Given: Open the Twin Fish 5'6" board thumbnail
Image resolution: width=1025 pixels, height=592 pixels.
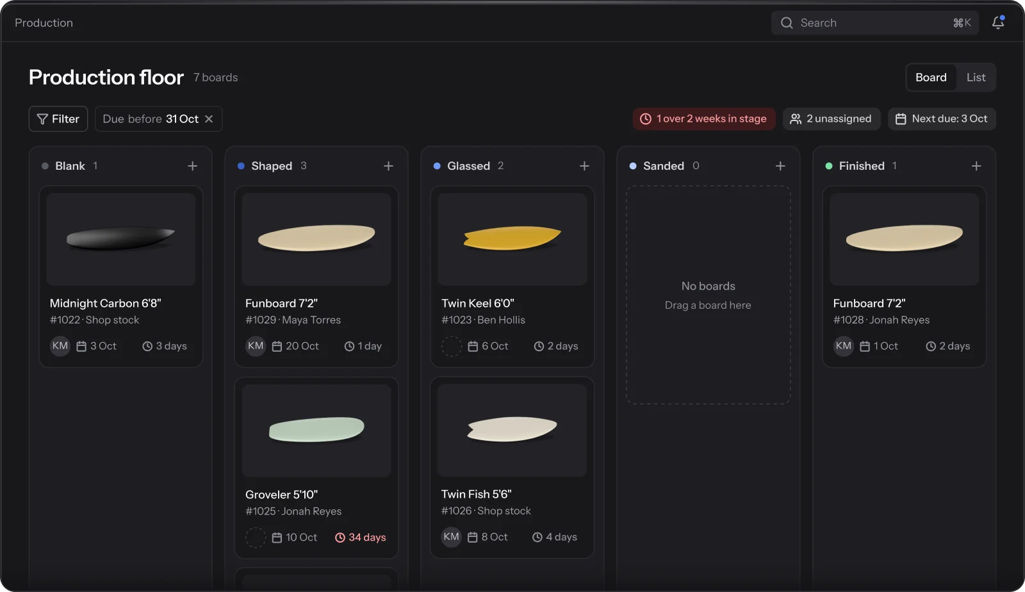Looking at the screenshot, I should pos(512,431).
